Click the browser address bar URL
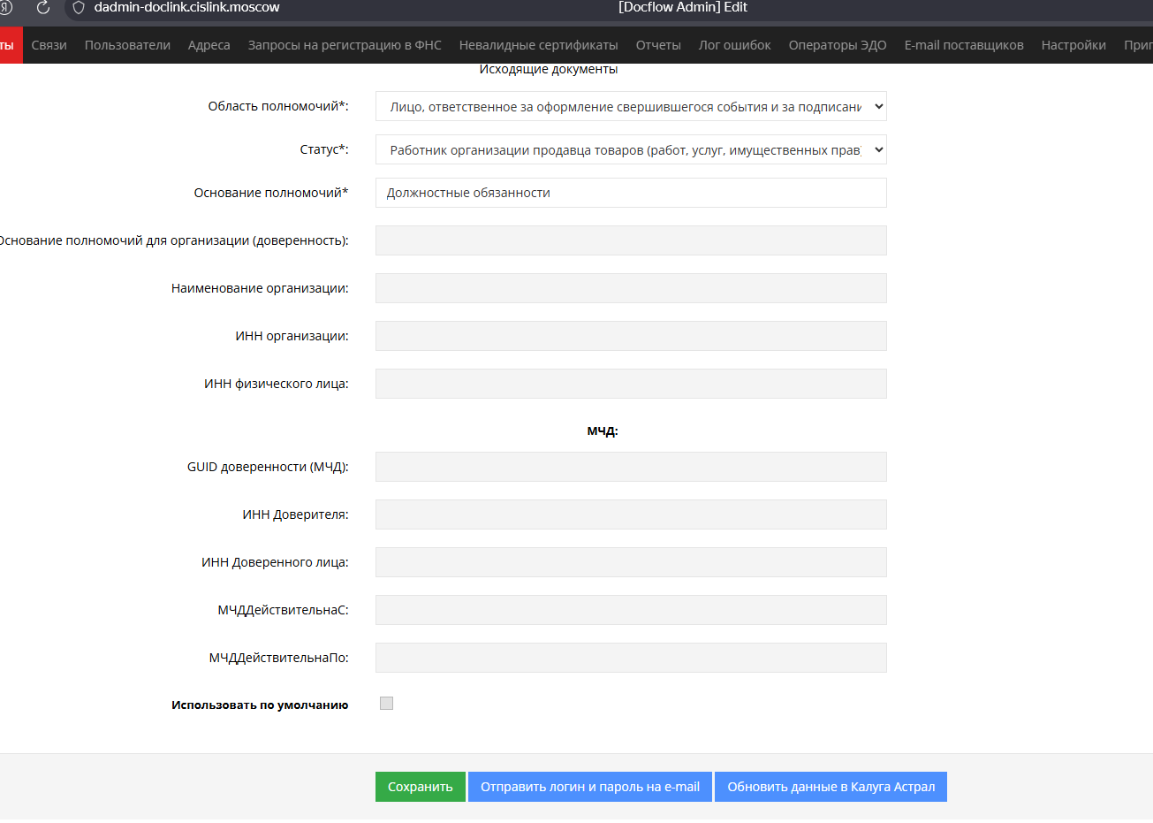Viewport: 1153px width, 823px height. coord(186,8)
